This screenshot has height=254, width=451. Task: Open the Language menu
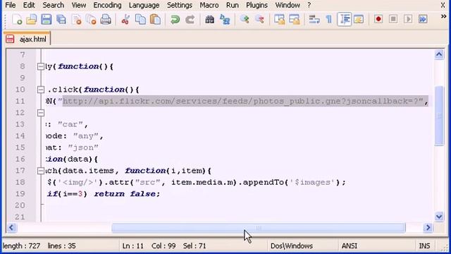point(144,5)
